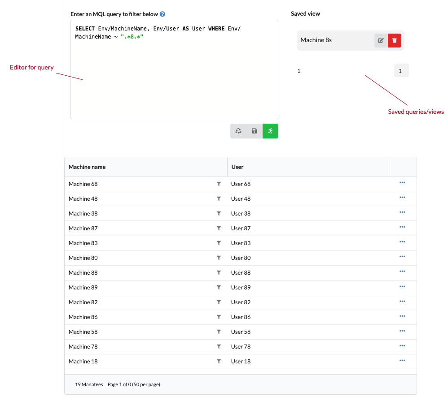Open the more options menu for User 82
Screen dimensions: 448x397
coord(402,302)
